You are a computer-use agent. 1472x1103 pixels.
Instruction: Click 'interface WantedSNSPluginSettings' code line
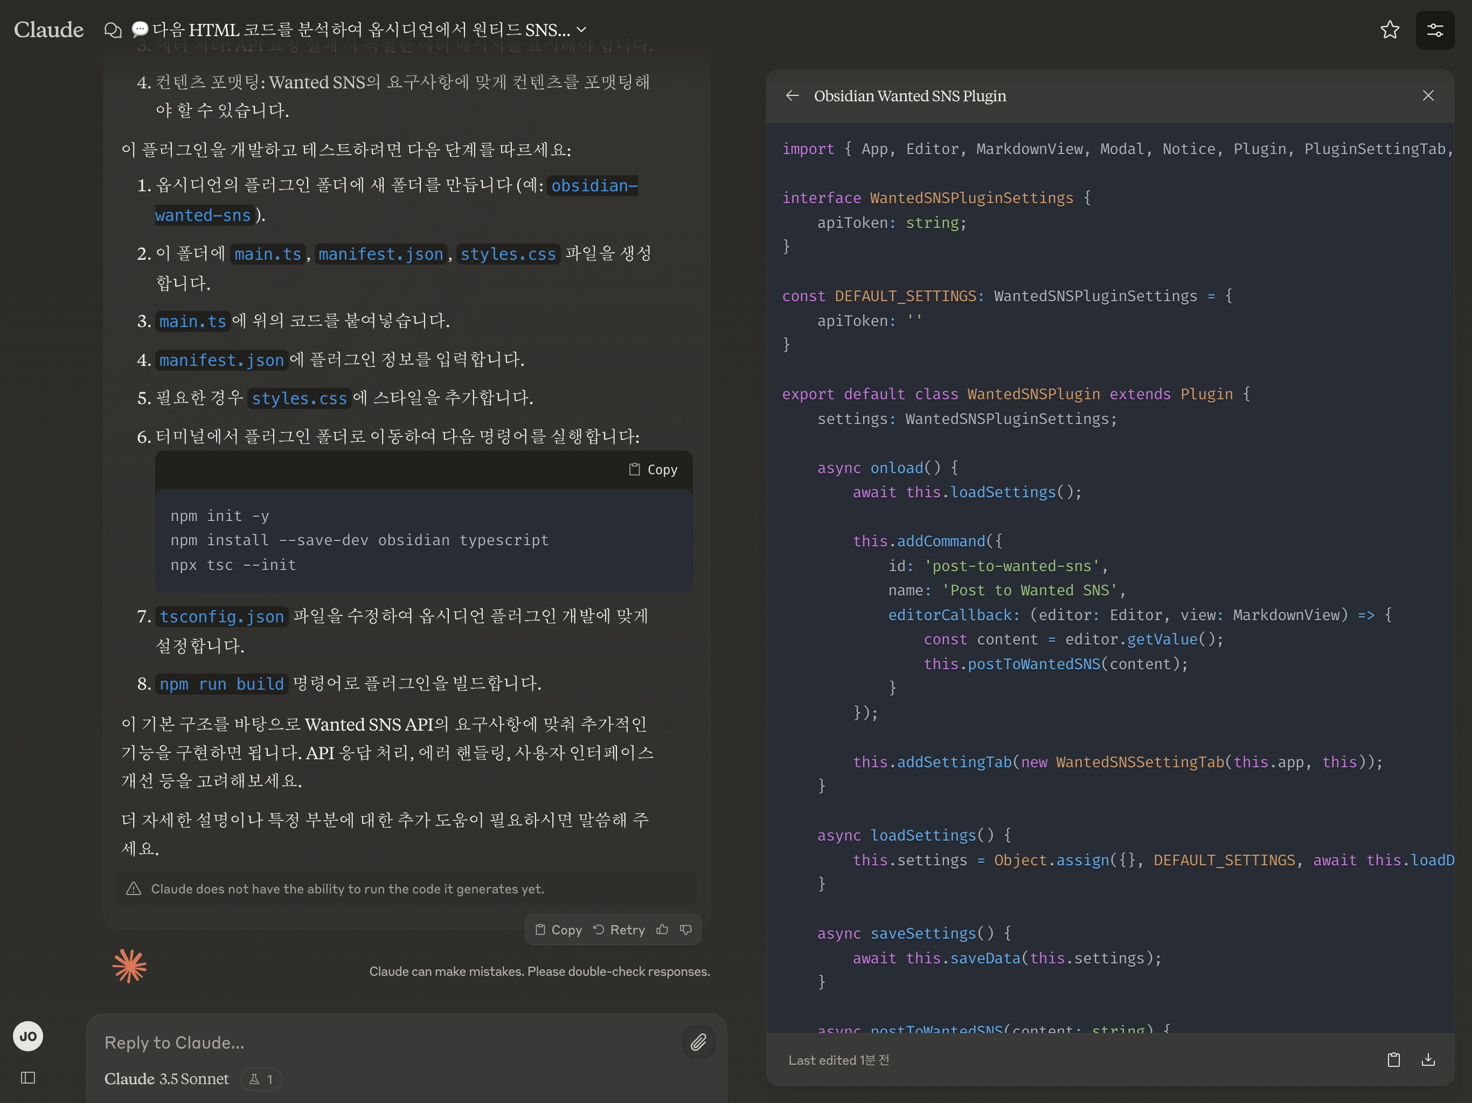936,198
